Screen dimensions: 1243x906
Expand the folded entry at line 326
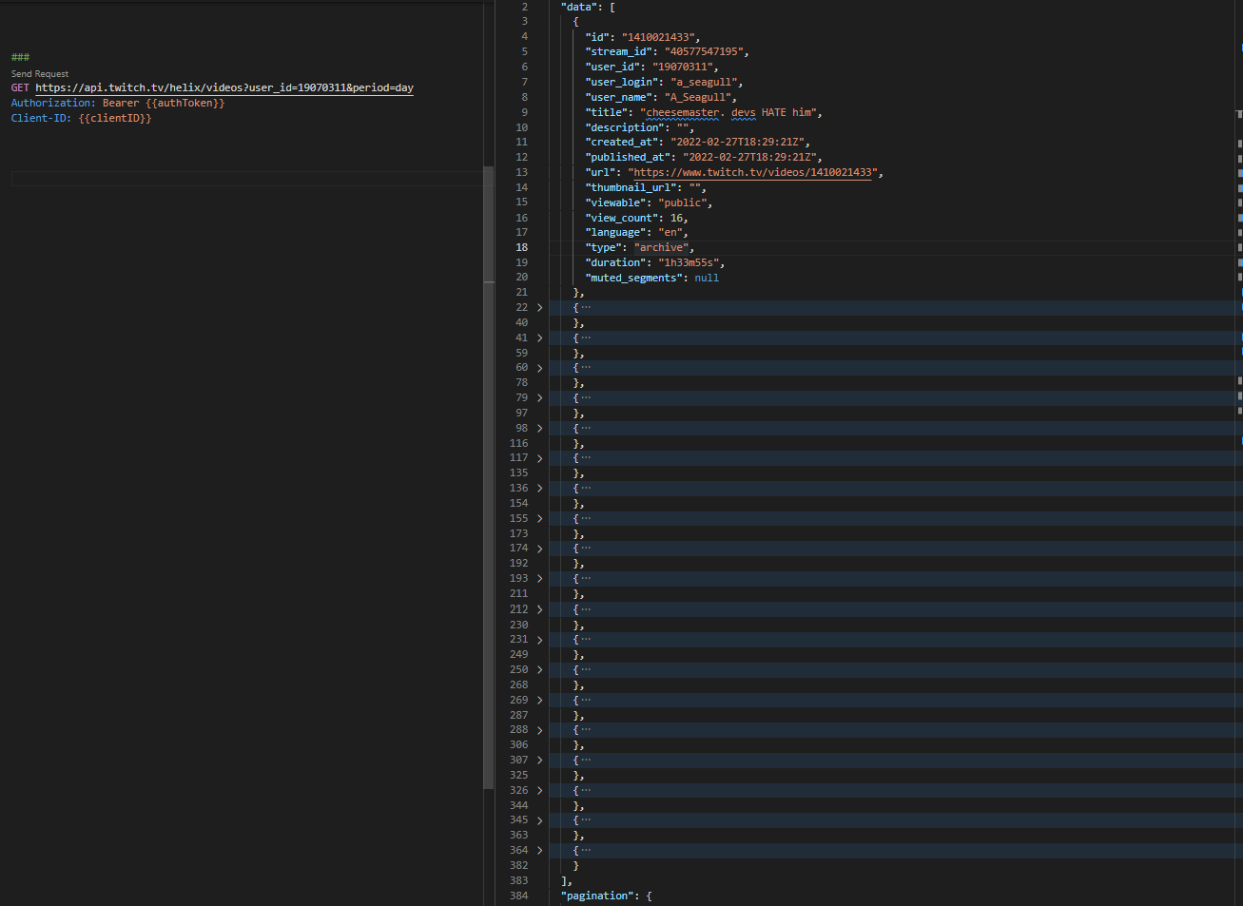pyautogui.click(x=539, y=790)
